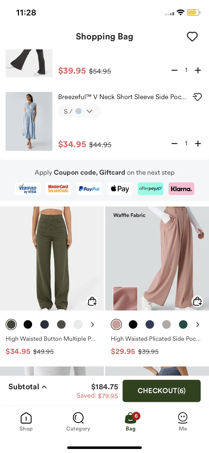Add green High Waisted Button pants to bag
This screenshot has height=453, width=209.
[x=92, y=301]
